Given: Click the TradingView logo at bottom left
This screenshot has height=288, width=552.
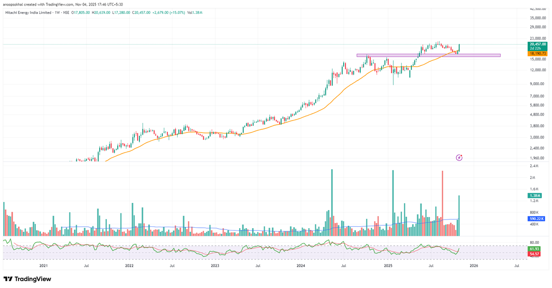Looking at the screenshot, I should click(x=27, y=279).
